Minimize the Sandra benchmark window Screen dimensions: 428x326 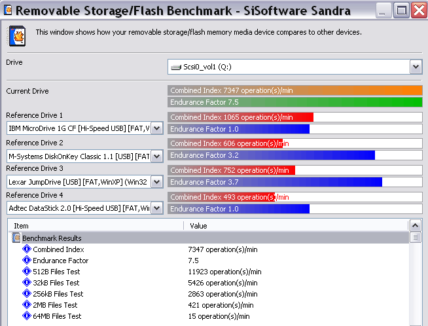383,10
